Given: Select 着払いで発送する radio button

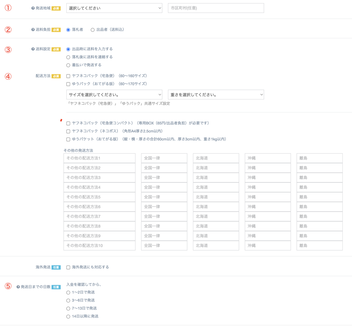Looking at the screenshot, I should (68, 65).
